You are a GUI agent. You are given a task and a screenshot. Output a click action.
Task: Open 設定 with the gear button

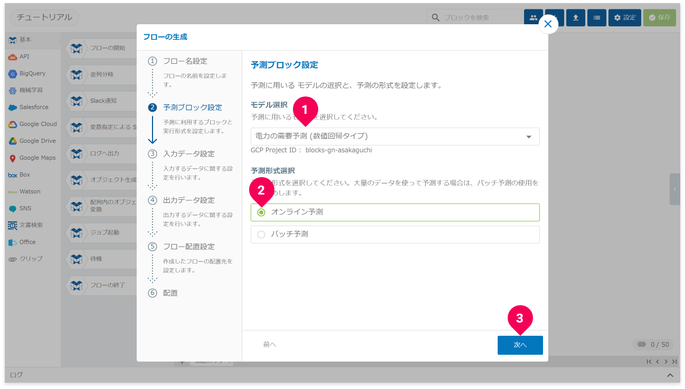[625, 17]
